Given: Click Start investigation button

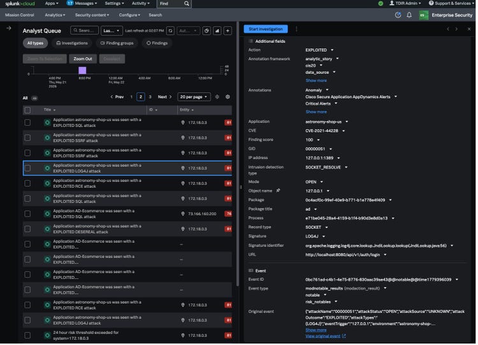Looking at the screenshot, I should 266,29.
